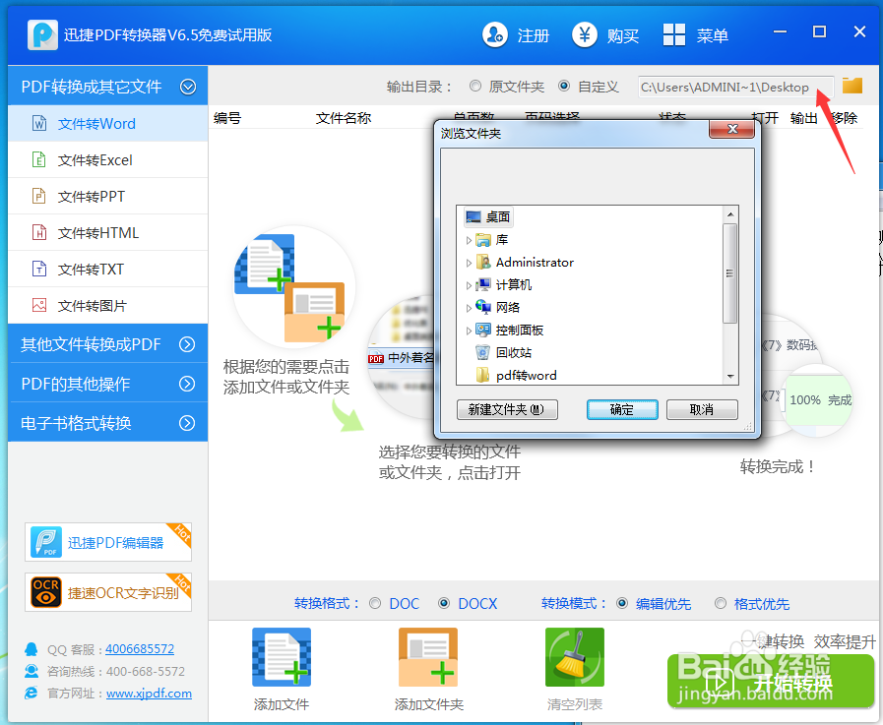
Task: Click the 添加文件夹 add folder icon
Action: pyautogui.click(x=428, y=657)
